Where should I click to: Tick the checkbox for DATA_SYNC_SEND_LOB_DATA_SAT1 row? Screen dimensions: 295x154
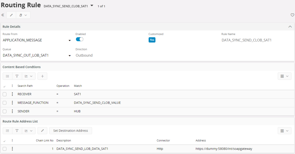pyautogui.click(x=5, y=149)
